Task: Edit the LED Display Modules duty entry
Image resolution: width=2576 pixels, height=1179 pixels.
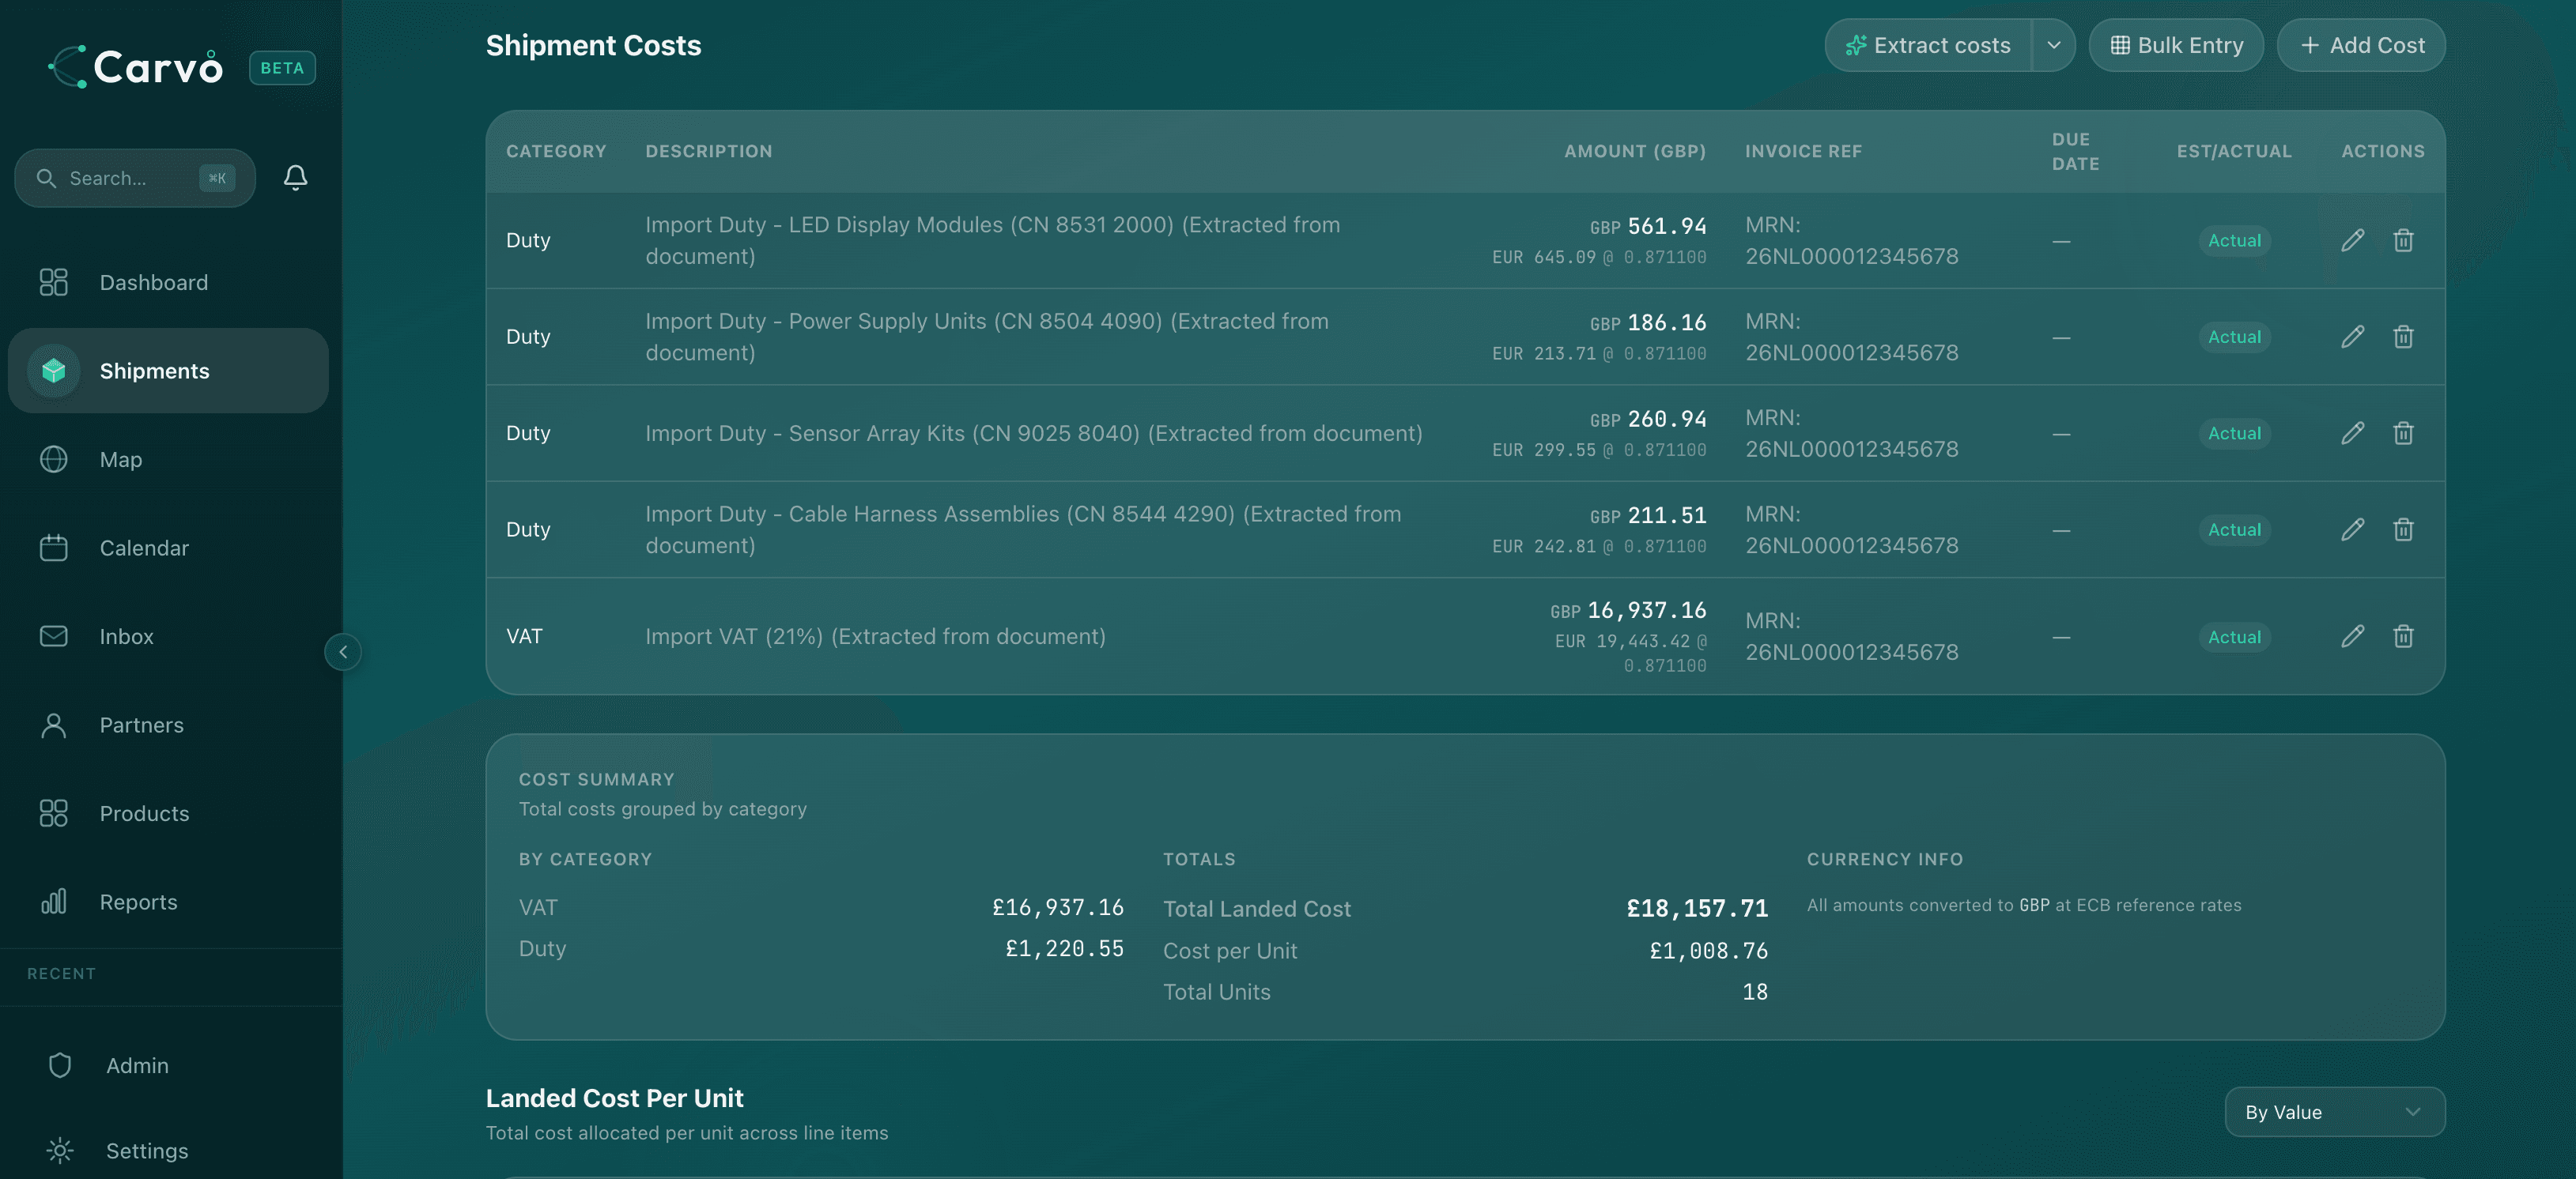Action: (x=2353, y=239)
